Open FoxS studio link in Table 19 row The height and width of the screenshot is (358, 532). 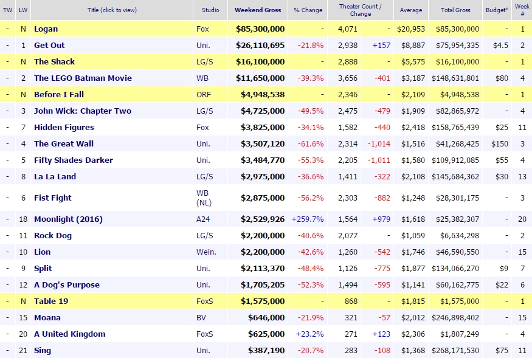[204, 301]
